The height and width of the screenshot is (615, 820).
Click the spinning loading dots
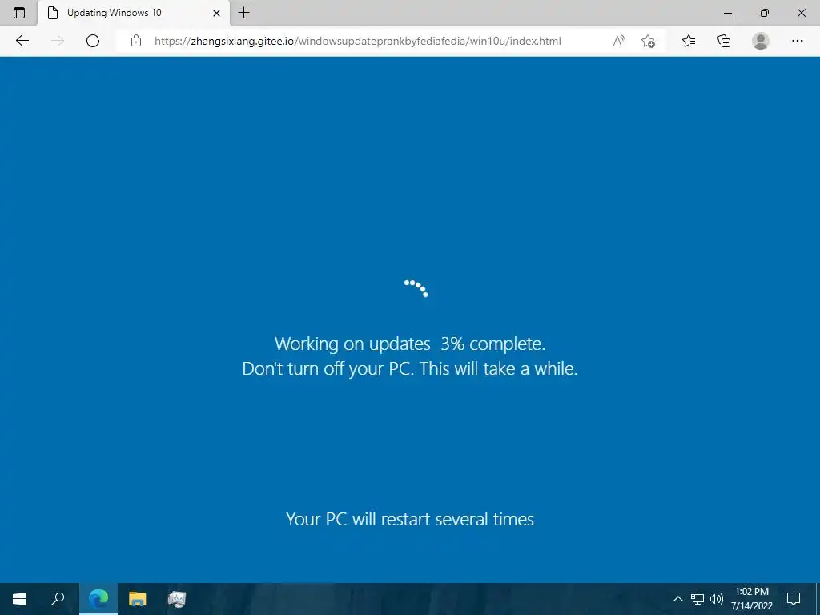pyautogui.click(x=416, y=288)
